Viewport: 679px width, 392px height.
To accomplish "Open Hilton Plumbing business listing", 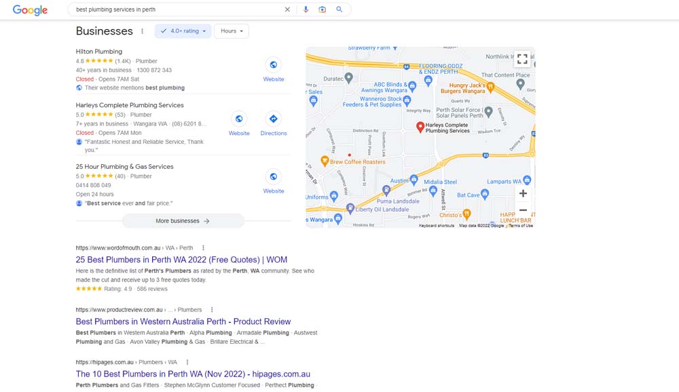I will pos(99,52).
